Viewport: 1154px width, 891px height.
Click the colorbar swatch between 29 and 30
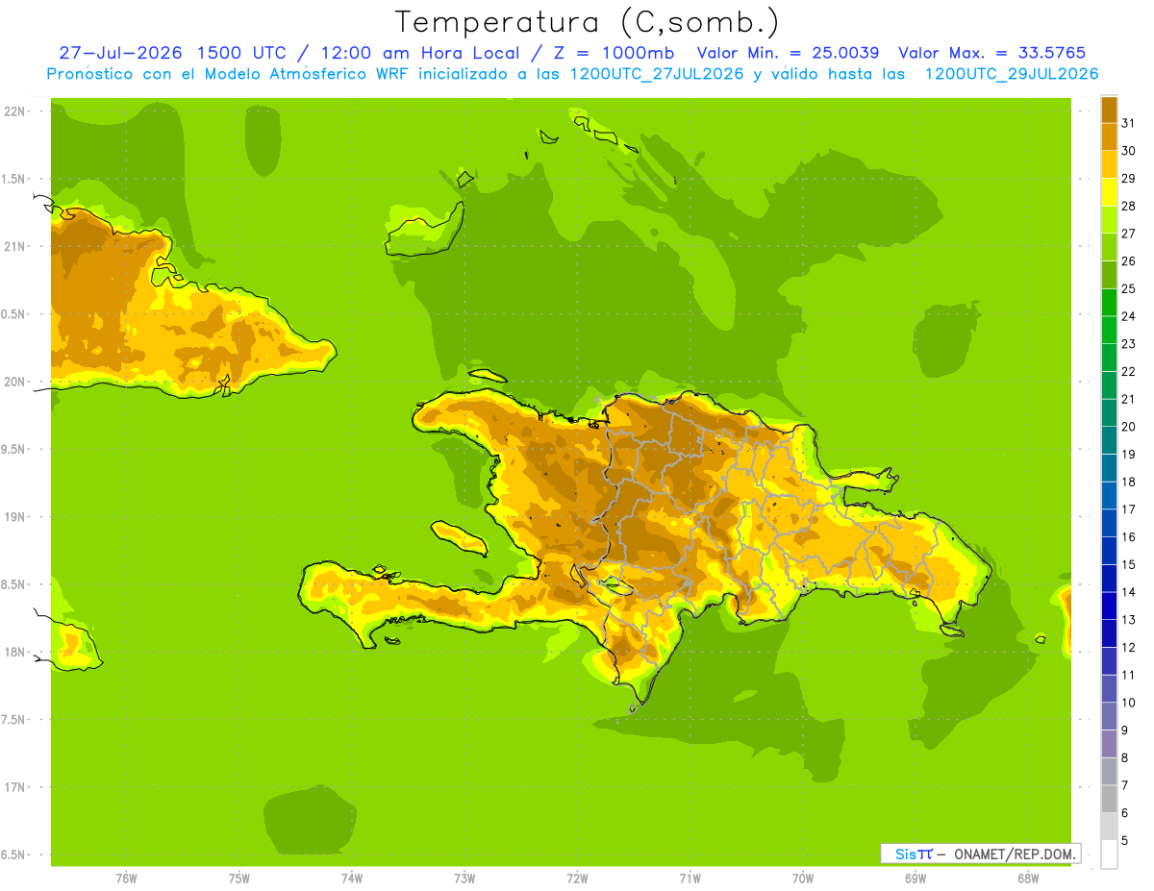(x=1109, y=164)
